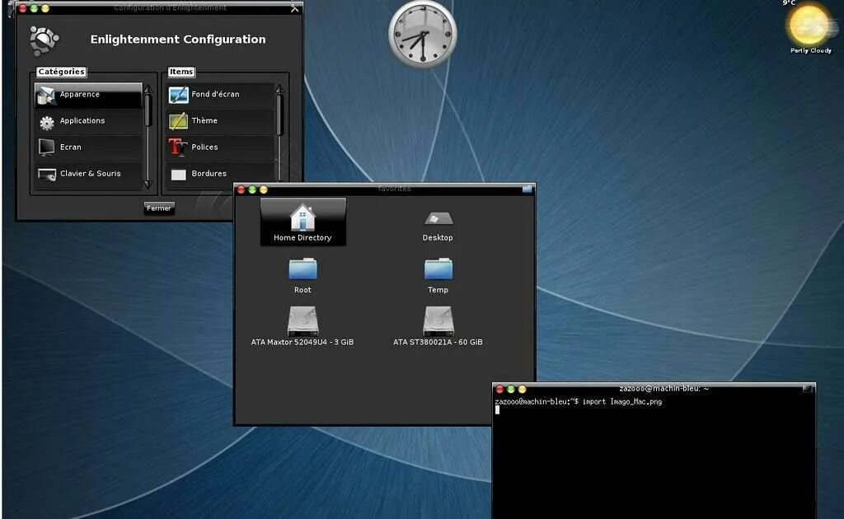
Task: Click the Favorites window top-right button
Action: [527, 189]
